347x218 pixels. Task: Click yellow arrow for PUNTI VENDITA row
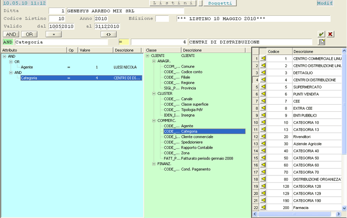tap(263, 94)
